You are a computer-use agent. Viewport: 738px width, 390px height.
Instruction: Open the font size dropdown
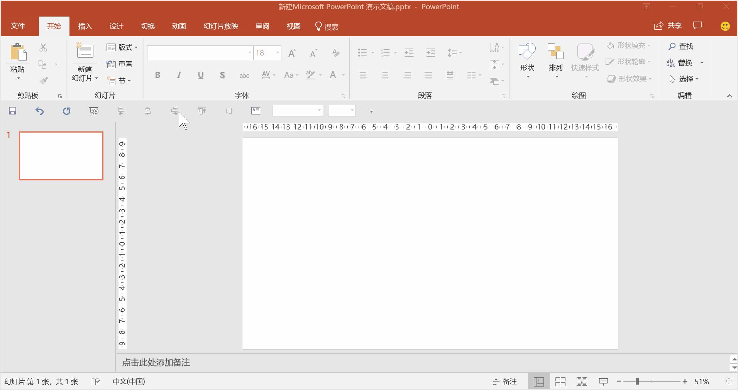[277, 53]
